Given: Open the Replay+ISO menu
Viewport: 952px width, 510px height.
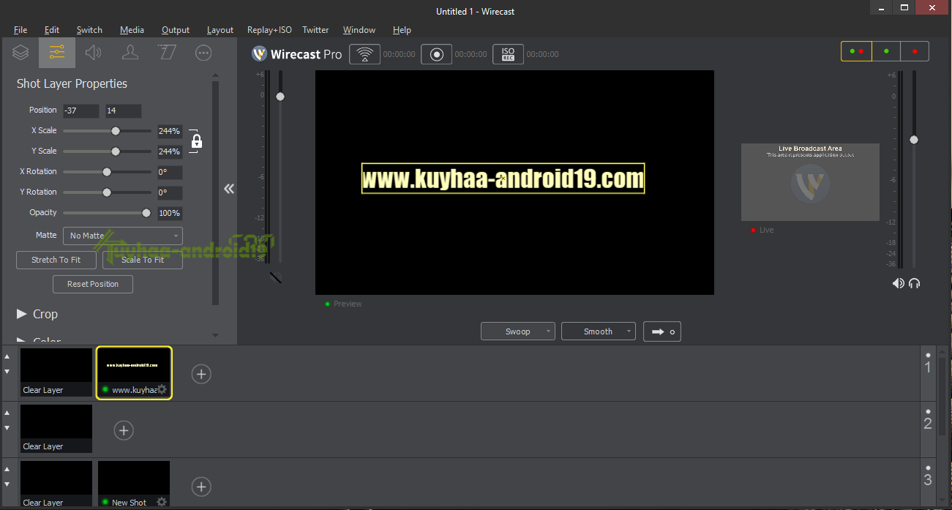Looking at the screenshot, I should tap(269, 30).
